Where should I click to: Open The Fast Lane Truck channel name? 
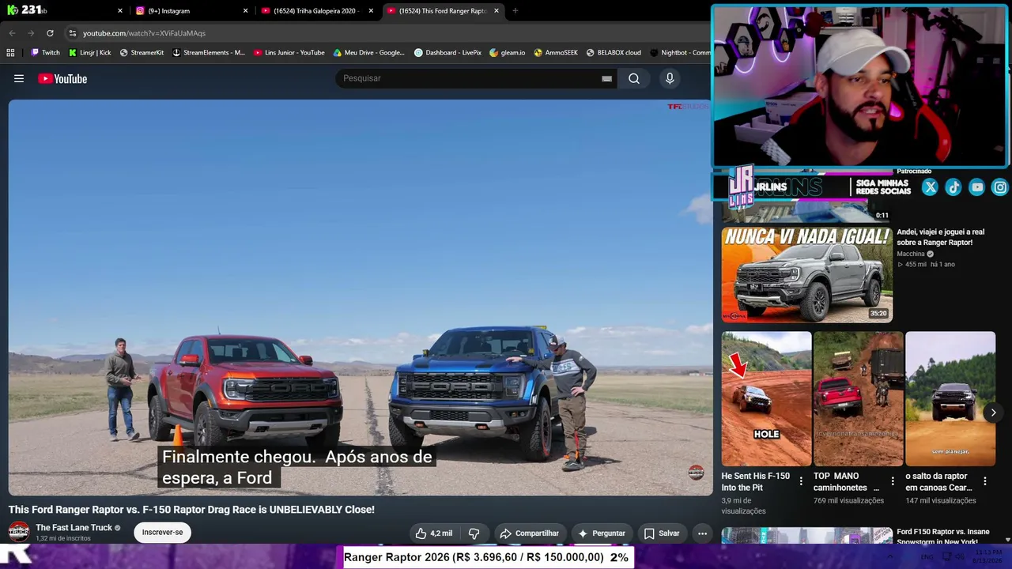coord(74,528)
